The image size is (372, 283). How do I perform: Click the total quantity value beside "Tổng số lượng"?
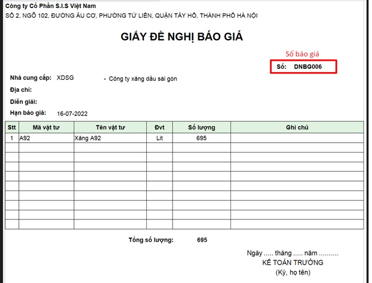point(201,239)
